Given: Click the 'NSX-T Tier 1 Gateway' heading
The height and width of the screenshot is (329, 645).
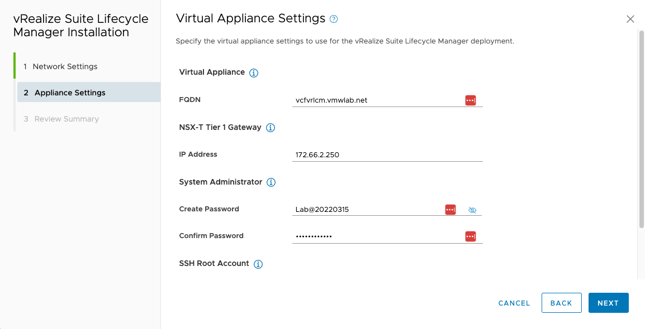Looking at the screenshot, I should (220, 127).
